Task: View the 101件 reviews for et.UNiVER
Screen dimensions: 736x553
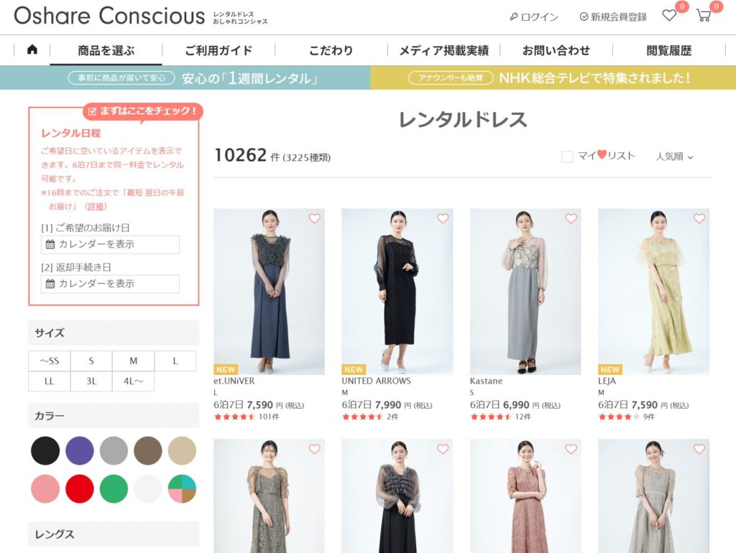Action: 269,417
